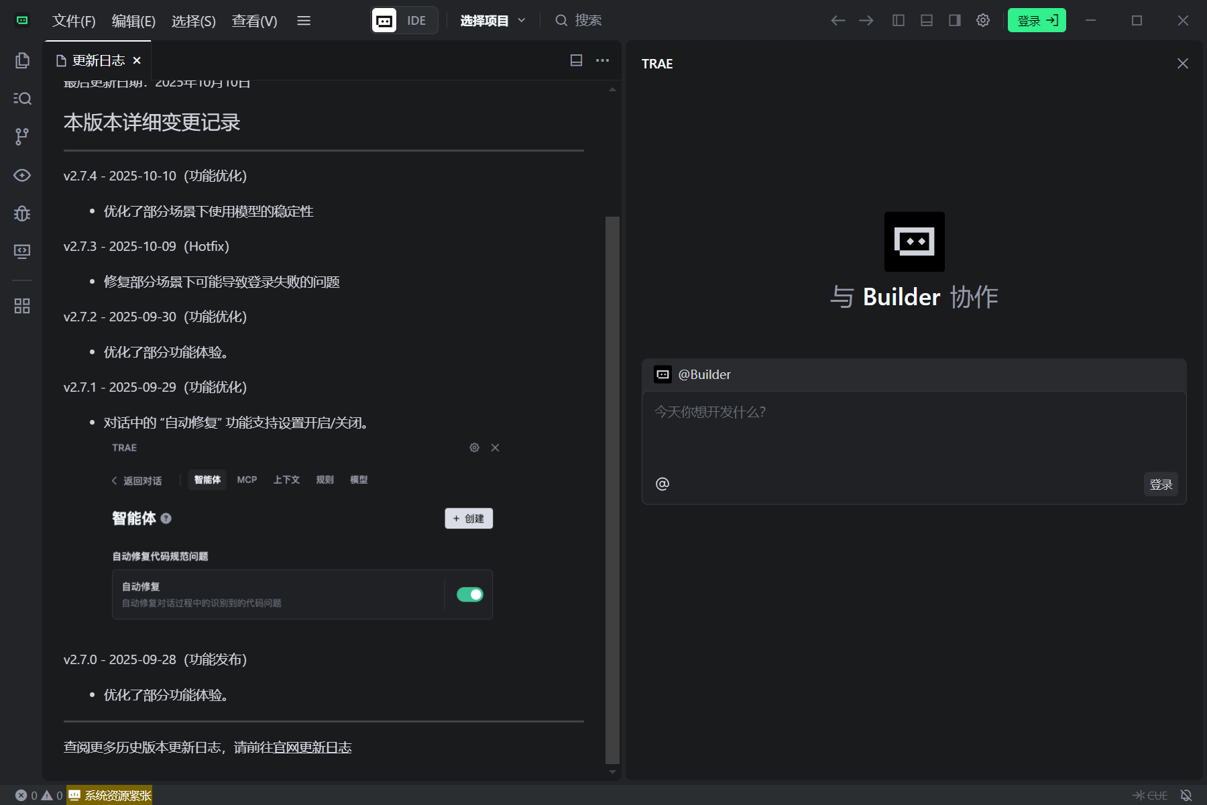Open the remote monitor icon in sidebar
The image size is (1207, 805).
(22, 252)
